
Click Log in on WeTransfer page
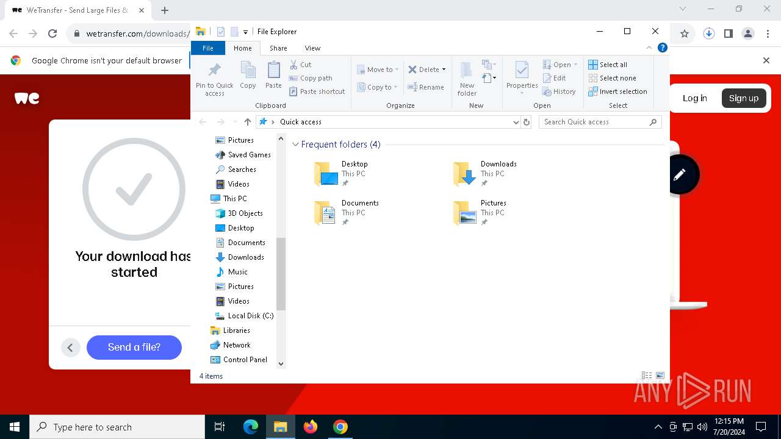pyautogui.click(x=694, y=98)
